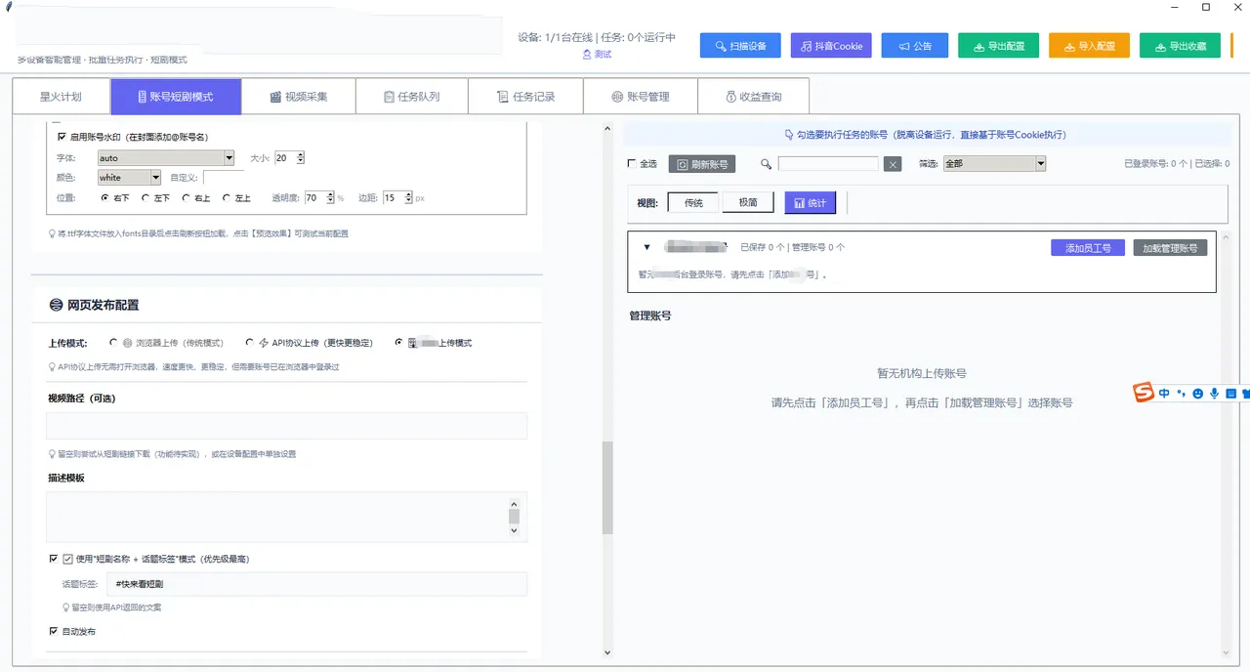
Task: Click the 测试 user link under device status
Action: point(597,55)
